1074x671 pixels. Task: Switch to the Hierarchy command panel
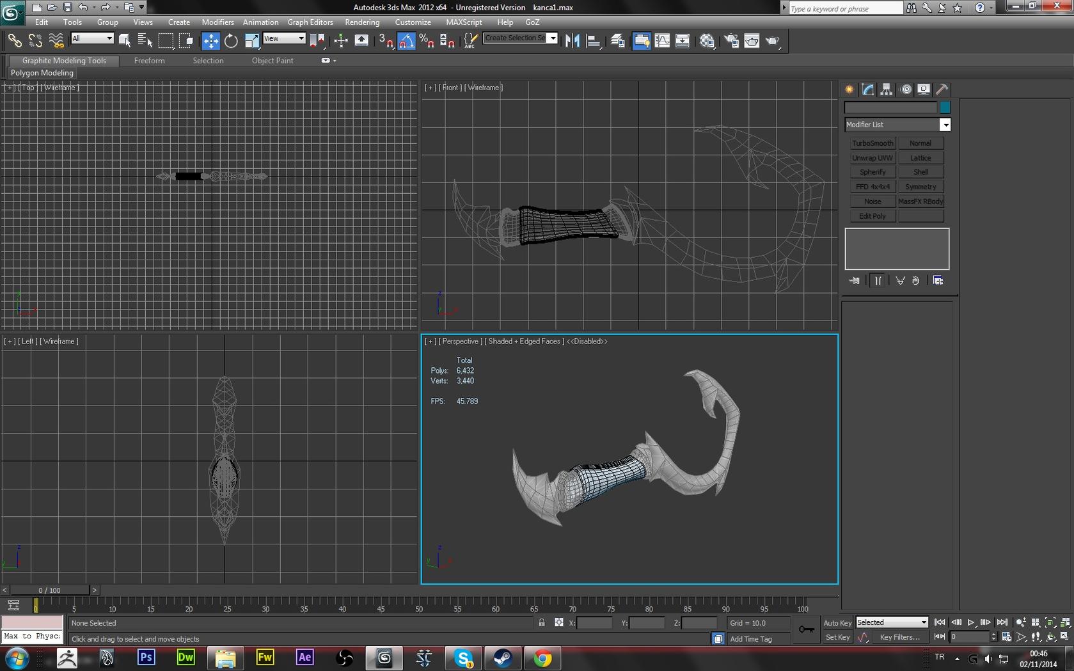tap(886, 90)
